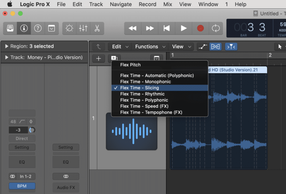Open EQ on right channel strip

coord(66,162)
